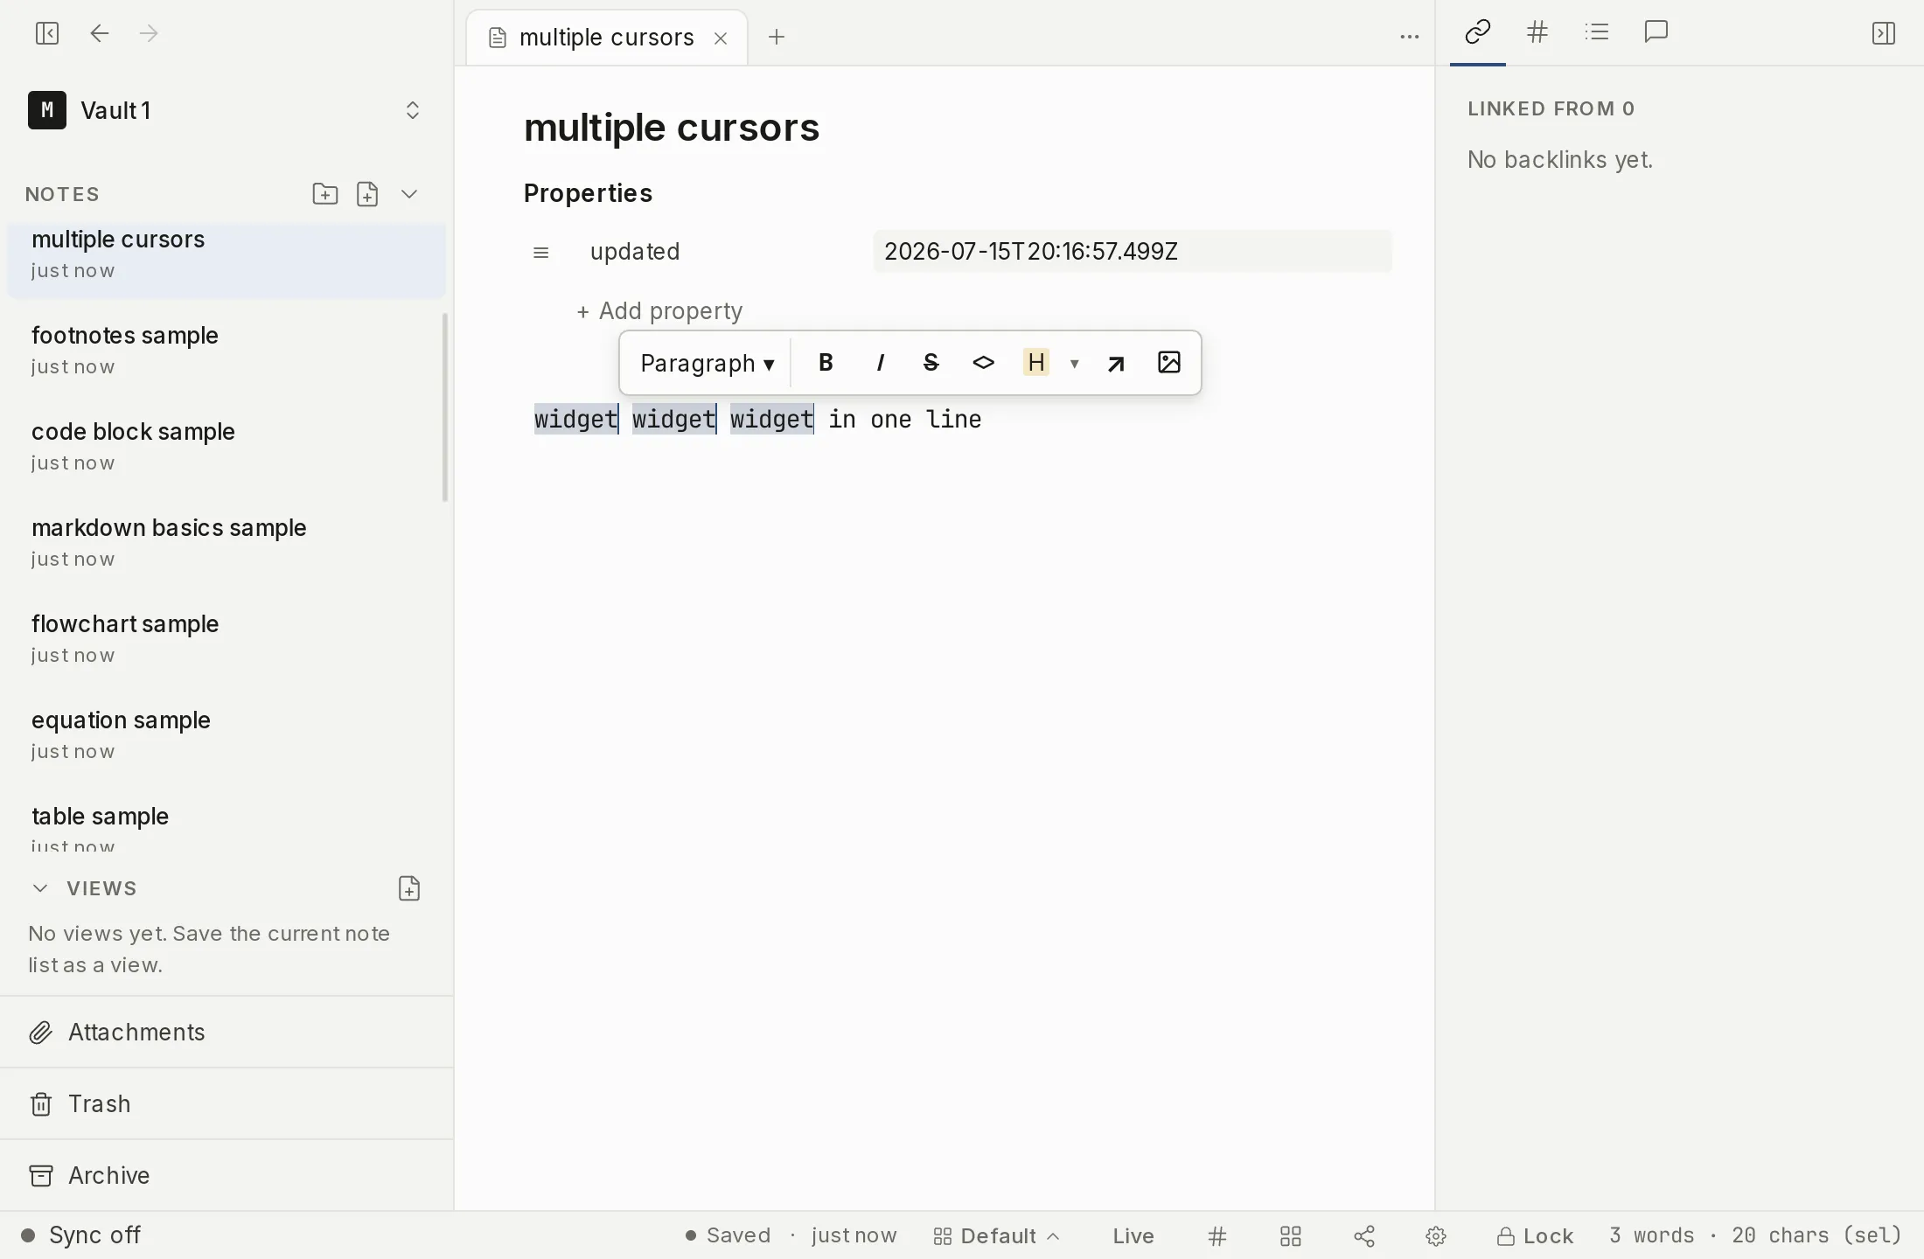Apply inline code formatting
The width and height of the screenshot is (1924, 1259).
point(984,362)
